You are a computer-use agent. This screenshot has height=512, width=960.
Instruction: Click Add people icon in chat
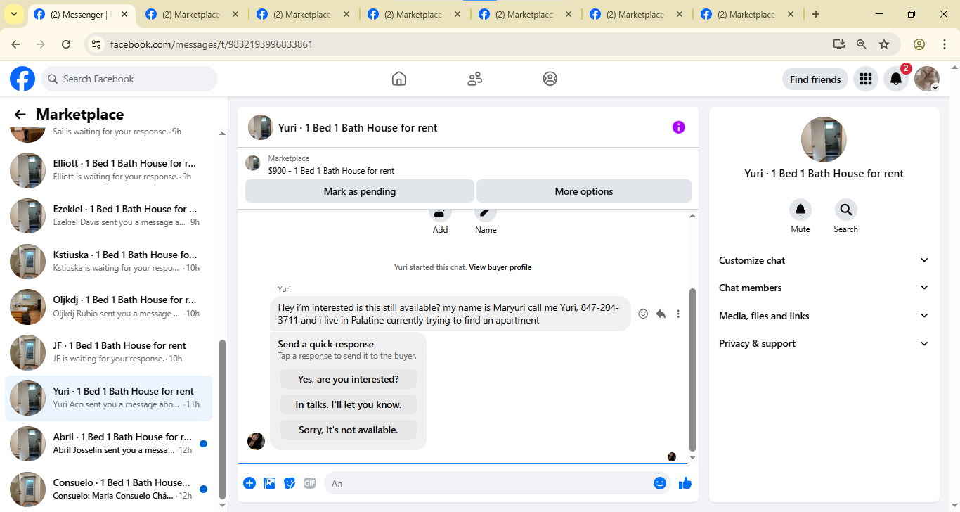click(x=440, y=212)
